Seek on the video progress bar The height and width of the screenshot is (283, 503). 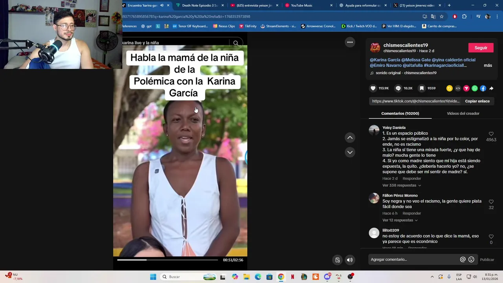tap(167, 260)
